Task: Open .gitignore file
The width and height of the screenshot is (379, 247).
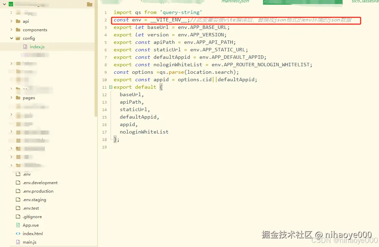Action: [x=32, y=216]
